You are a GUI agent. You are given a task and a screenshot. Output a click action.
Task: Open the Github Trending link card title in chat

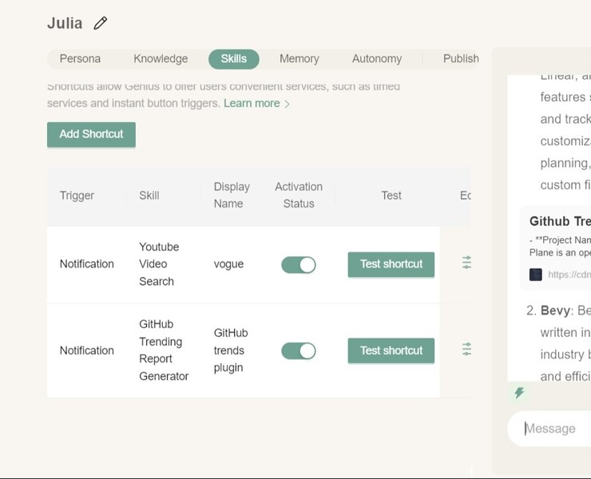click(x=560, y=221)
